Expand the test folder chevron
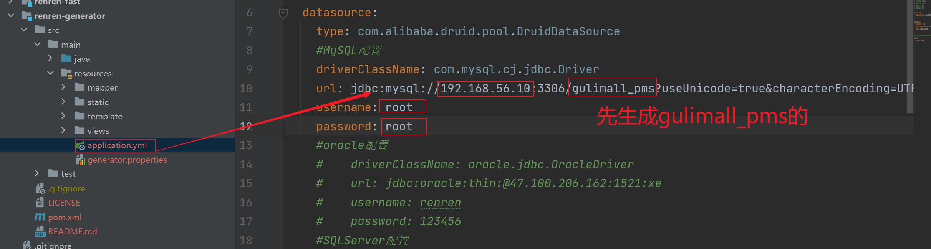Screen dimensions: 931x249 click(37, 173)
